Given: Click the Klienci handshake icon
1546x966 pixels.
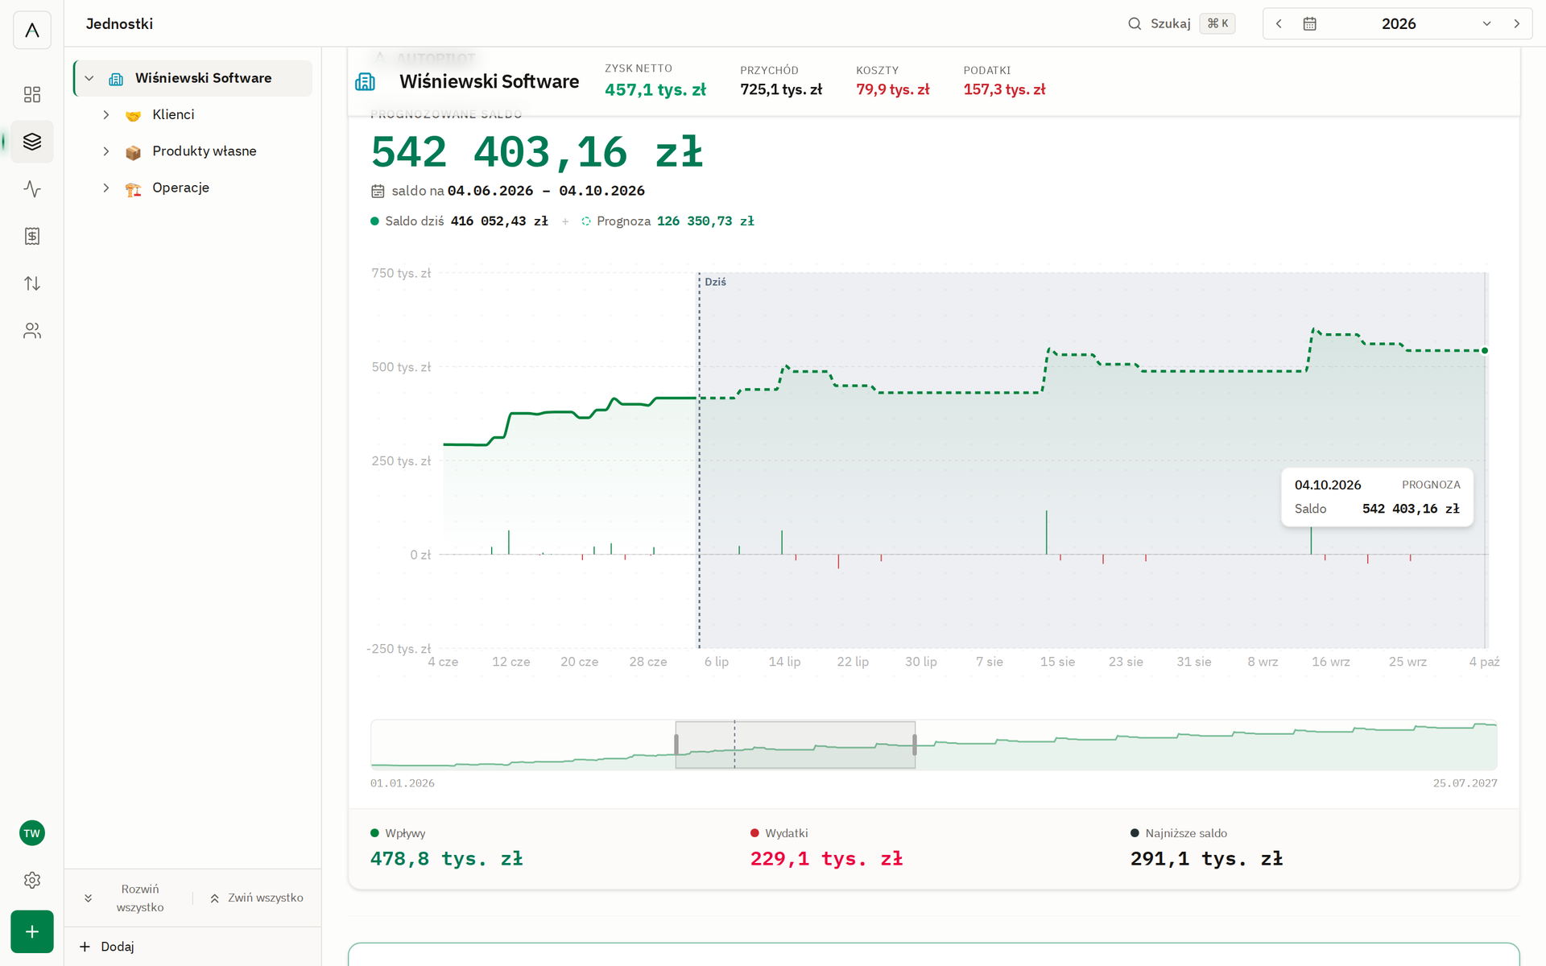Looking at the screenshot, I should [x=134, y=115].
